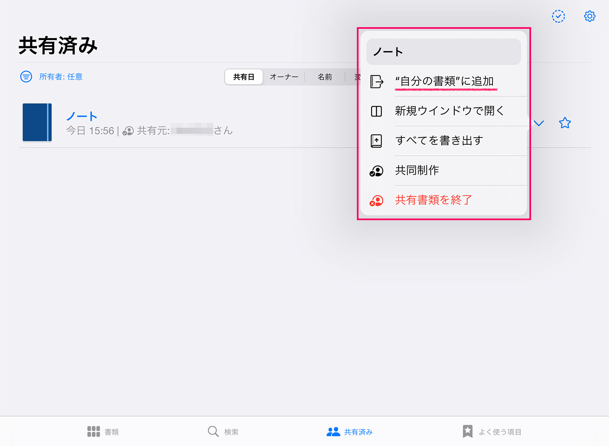609x446 pixels.
Task: Expand the chevron beside ノート row
Action: (539, 123)
